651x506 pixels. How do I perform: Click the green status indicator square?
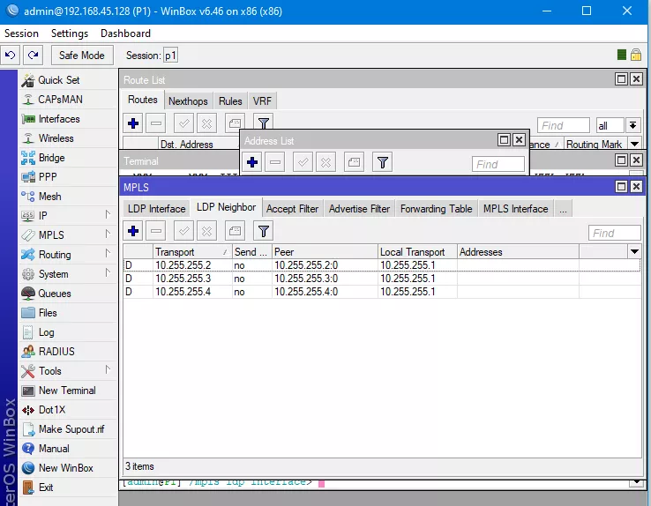[622, 55]
